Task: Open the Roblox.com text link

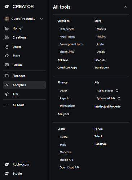Action: tap(21, 164)
